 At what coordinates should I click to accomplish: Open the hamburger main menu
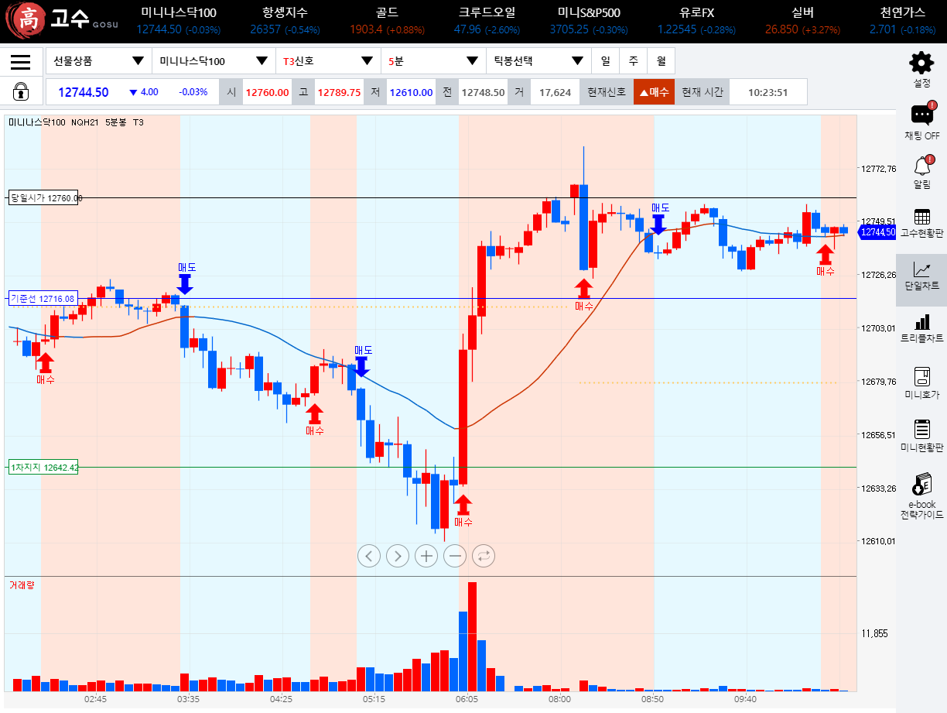click(x=21, y=62)
